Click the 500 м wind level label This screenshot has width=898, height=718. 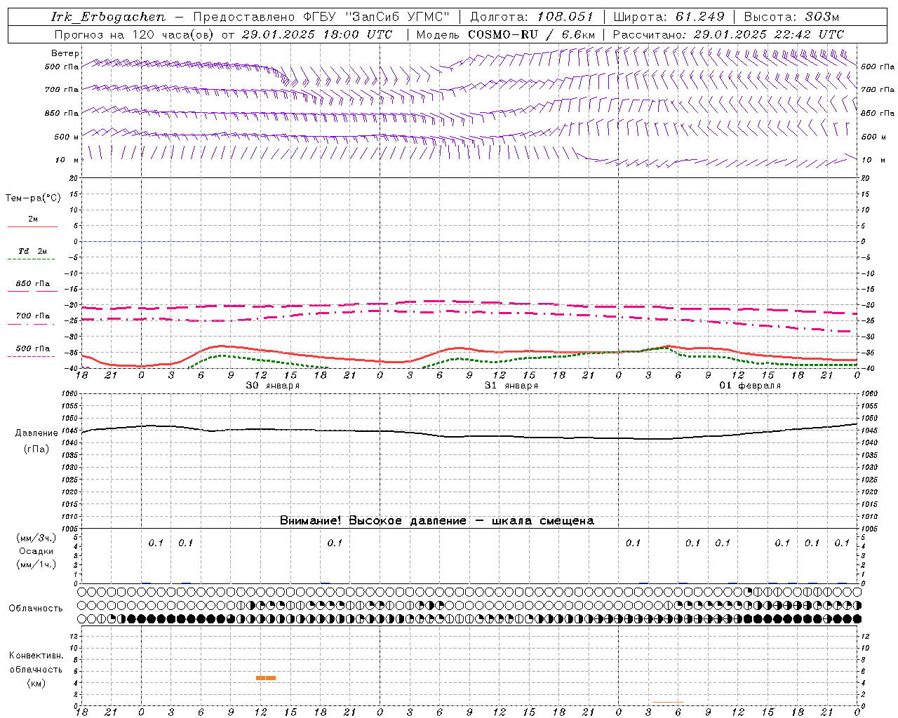[x=67, y=137]
